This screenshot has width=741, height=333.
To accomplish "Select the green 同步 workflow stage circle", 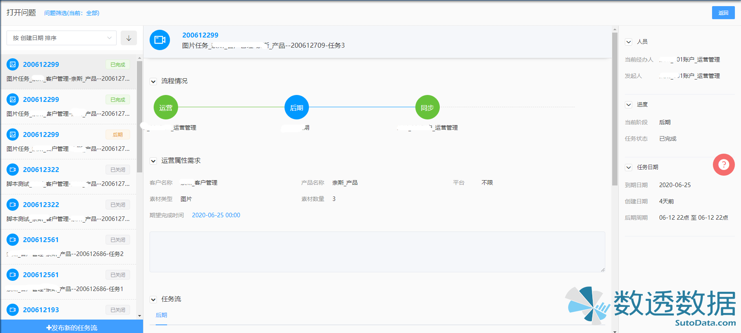I will pos(427,108).
